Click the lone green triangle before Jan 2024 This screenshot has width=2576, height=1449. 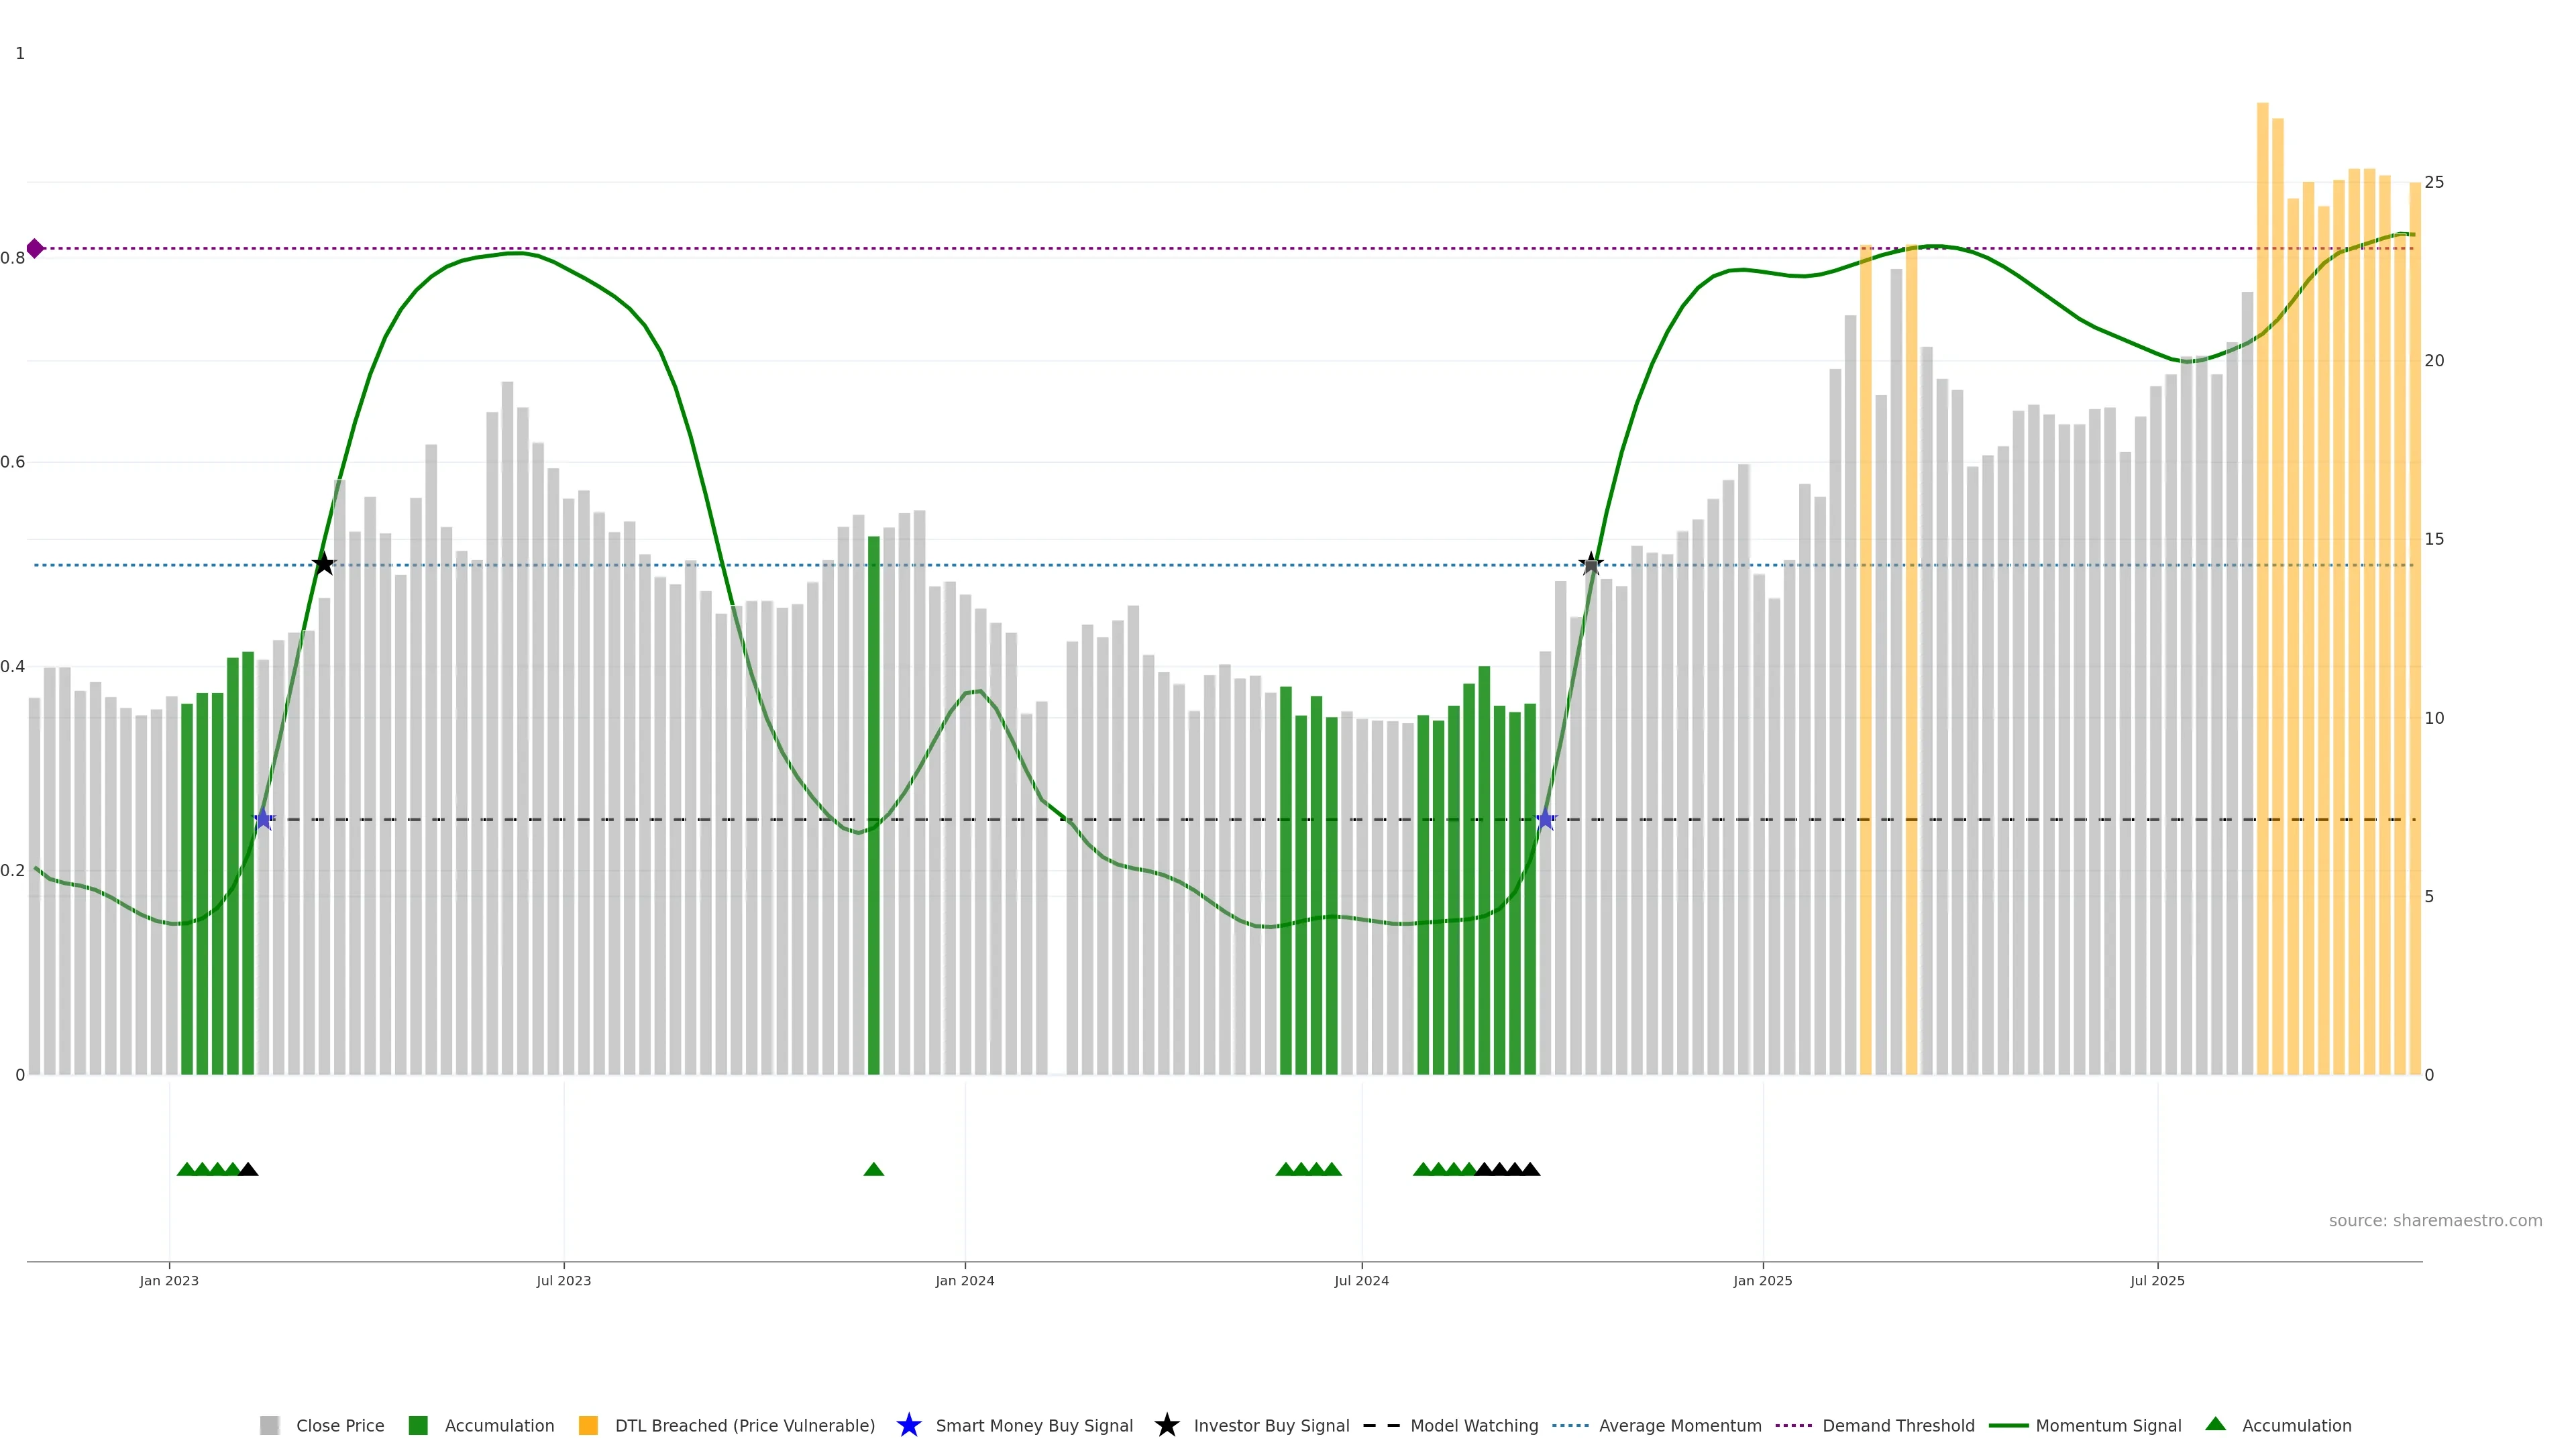point(873,1169)
